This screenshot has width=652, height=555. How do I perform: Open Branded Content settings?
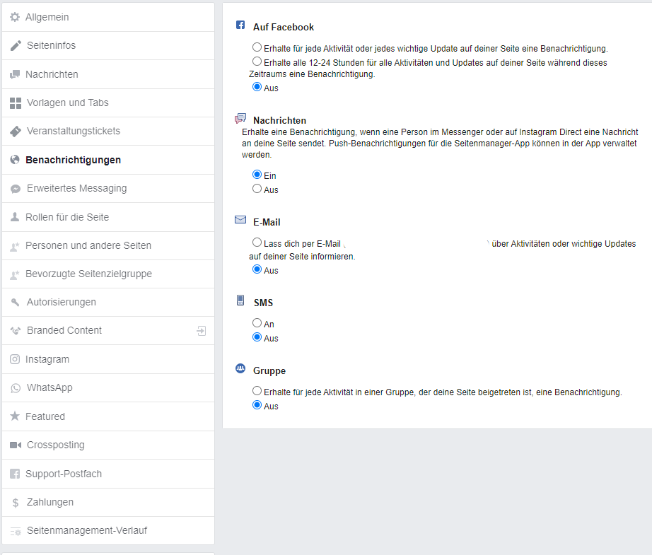[x=108, y=330]
